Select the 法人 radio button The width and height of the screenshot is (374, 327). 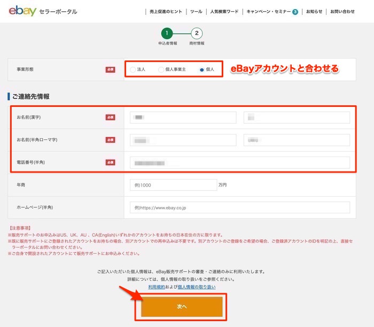point(133,69)
